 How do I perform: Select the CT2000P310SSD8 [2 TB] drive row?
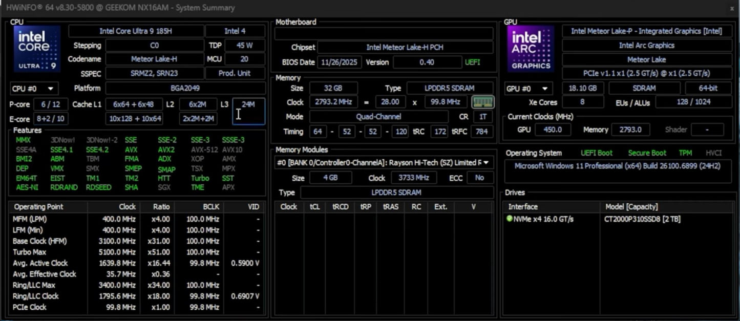click(x=619, y=219)
